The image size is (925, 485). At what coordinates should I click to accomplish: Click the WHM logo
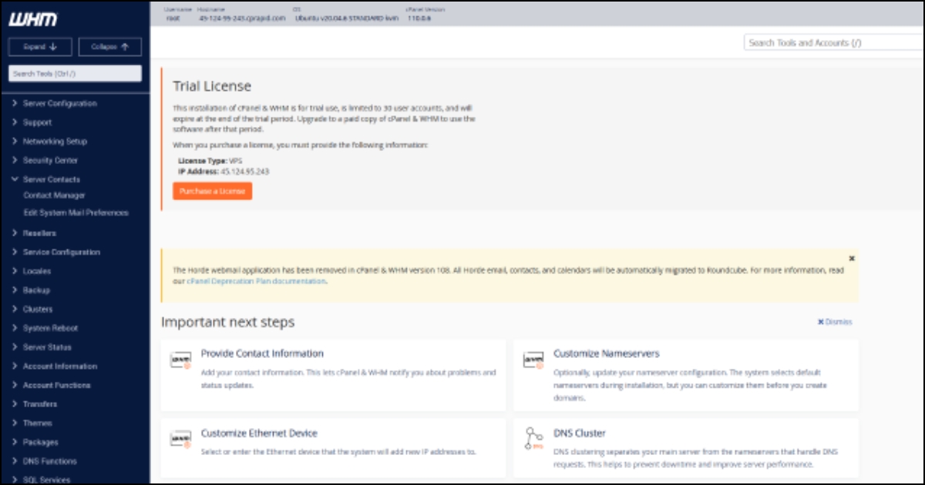[32, 20]
